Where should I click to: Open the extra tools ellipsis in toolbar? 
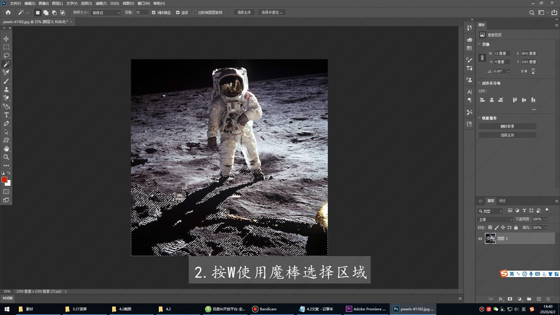[6, 165]
